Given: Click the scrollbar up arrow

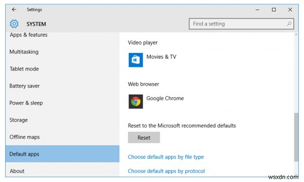Looking at the screenshot, I should (x=296, y=35).
